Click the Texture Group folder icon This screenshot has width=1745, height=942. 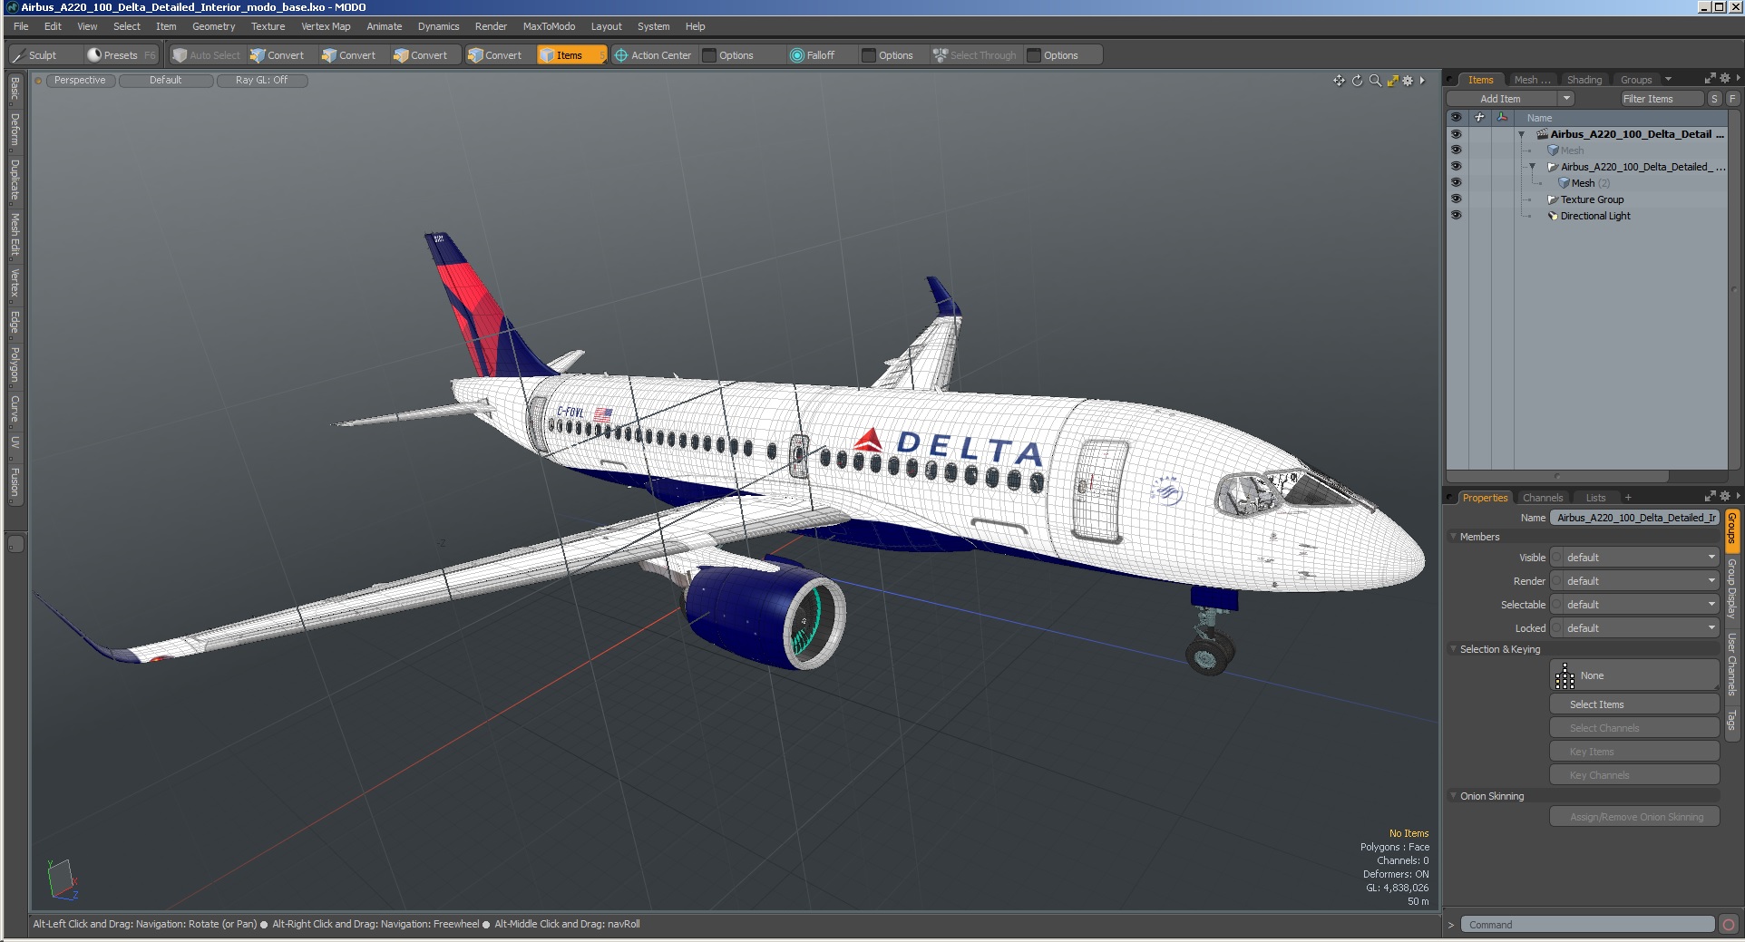pos(1552,199)
